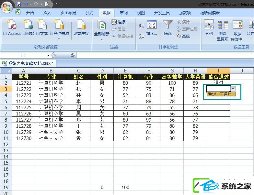Redo action in quick access toolbar
Screen dimensions: 254x195
tap(36, 4)
